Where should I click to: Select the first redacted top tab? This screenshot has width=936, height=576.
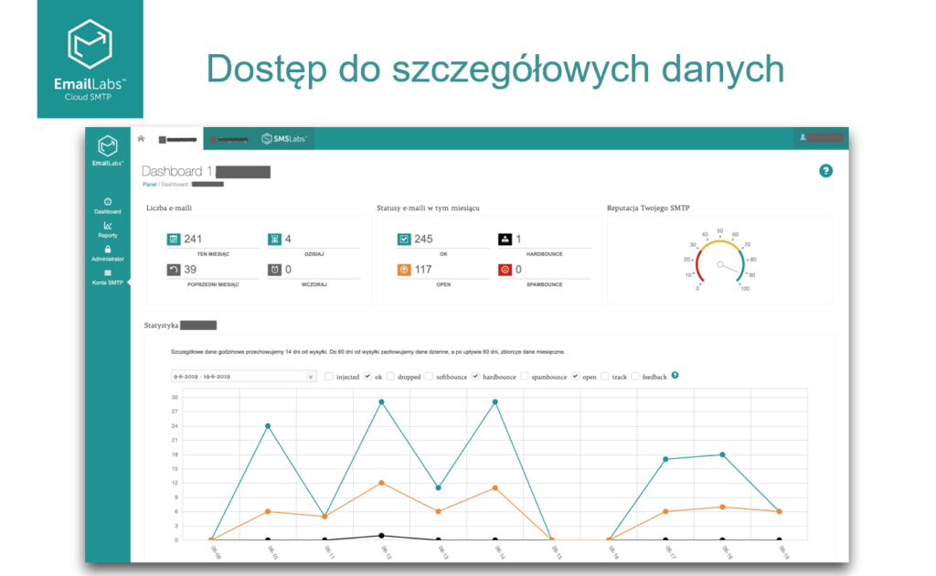click(178, 140)
